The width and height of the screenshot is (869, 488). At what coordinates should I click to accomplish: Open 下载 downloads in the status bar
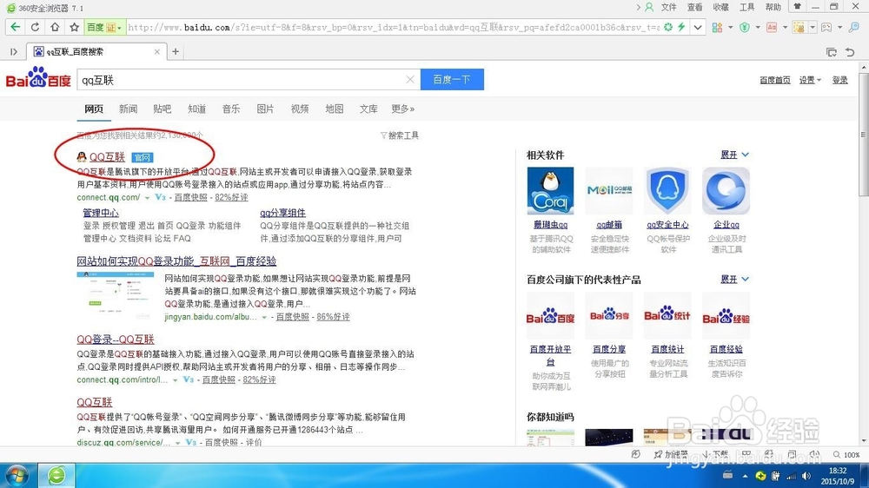click(x=716, y=454)
